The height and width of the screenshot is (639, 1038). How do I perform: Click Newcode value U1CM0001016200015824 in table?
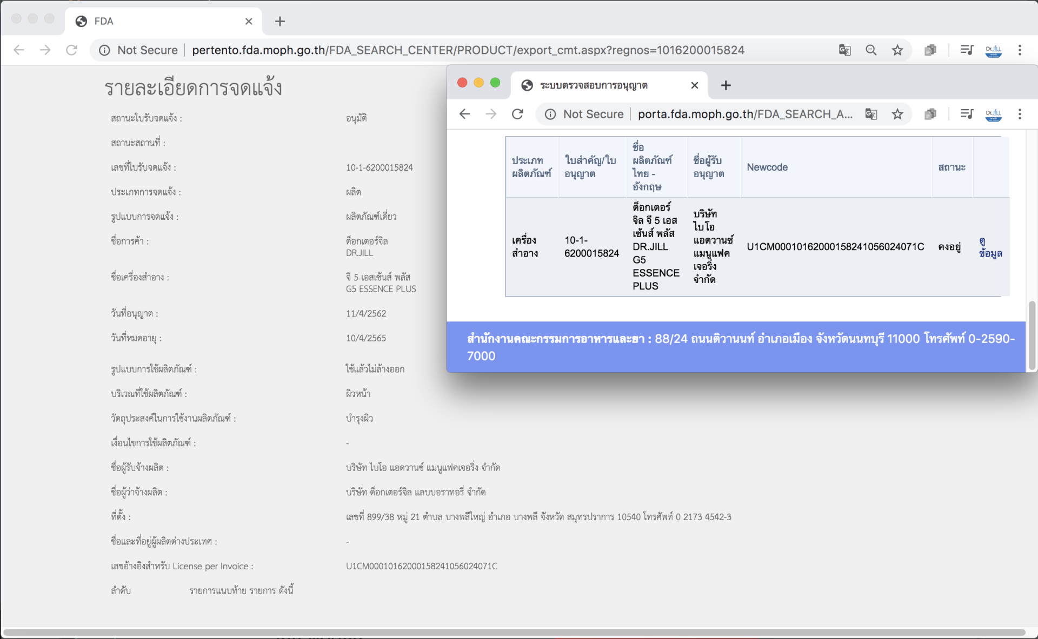pyautogui.click(x=835, y=247)
